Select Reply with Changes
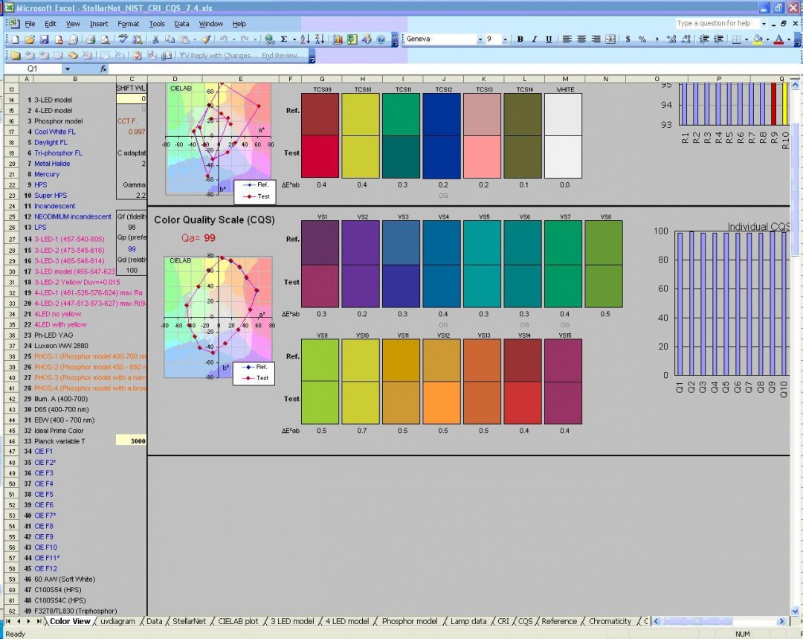The height and width of the screenshot is (639, 803). [x=223, y=54]
